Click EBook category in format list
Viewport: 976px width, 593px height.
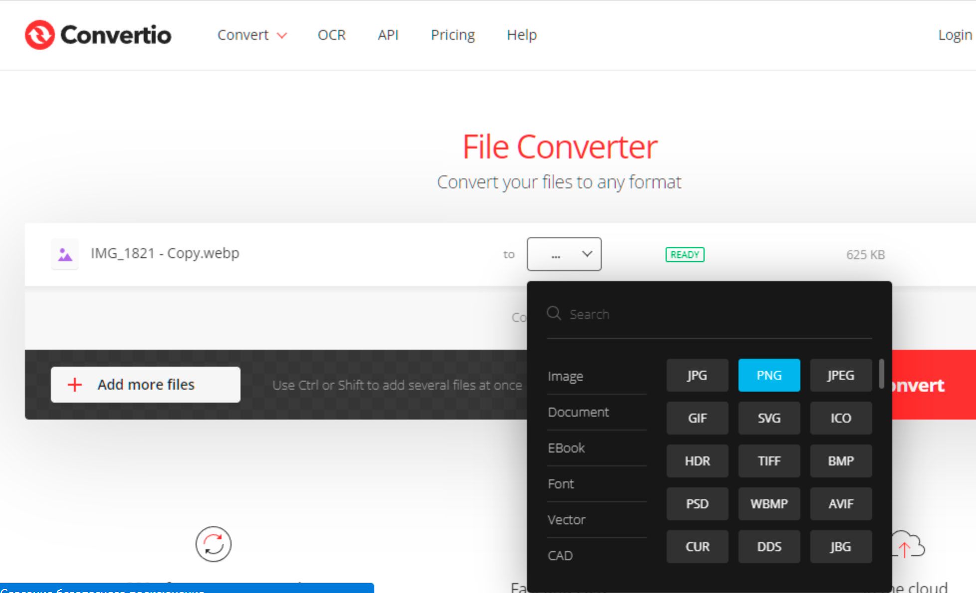tap(567, 447)
